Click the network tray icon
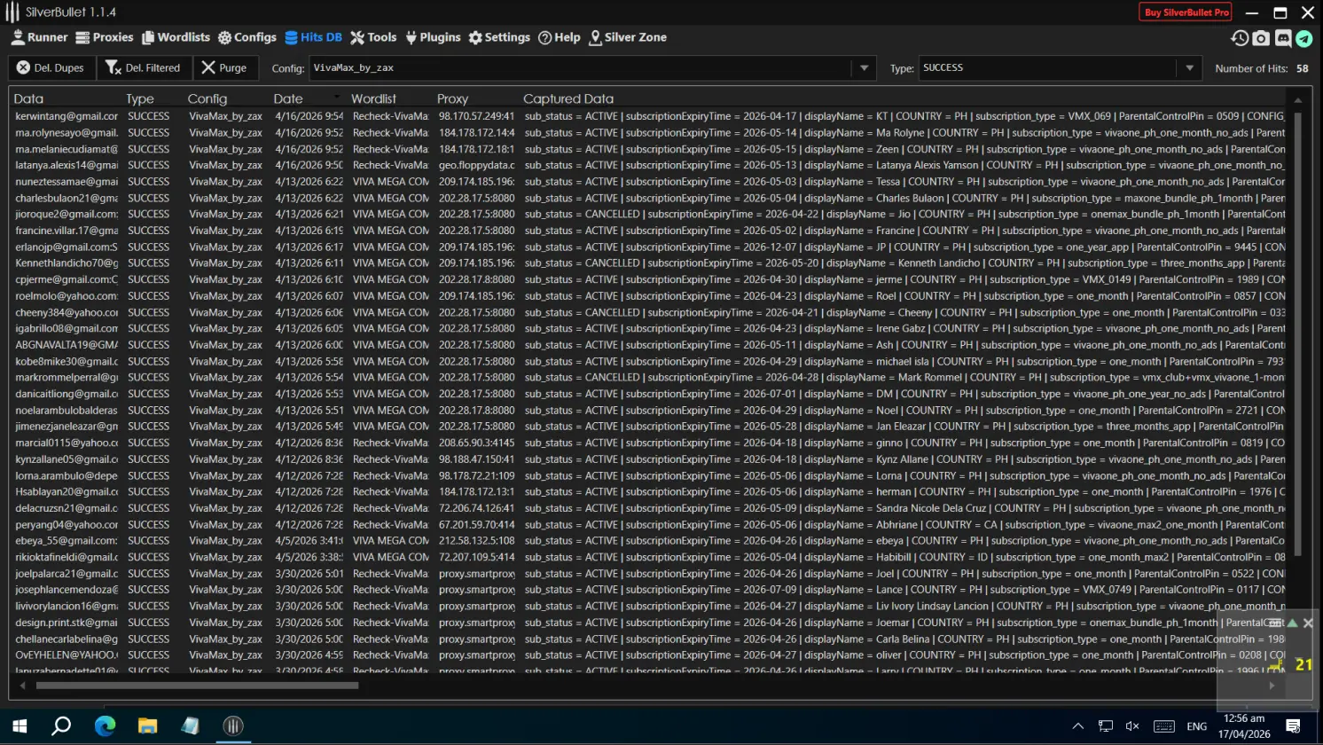Image resolution: width=1323 pixels, height=745 pixels. 1106,726
